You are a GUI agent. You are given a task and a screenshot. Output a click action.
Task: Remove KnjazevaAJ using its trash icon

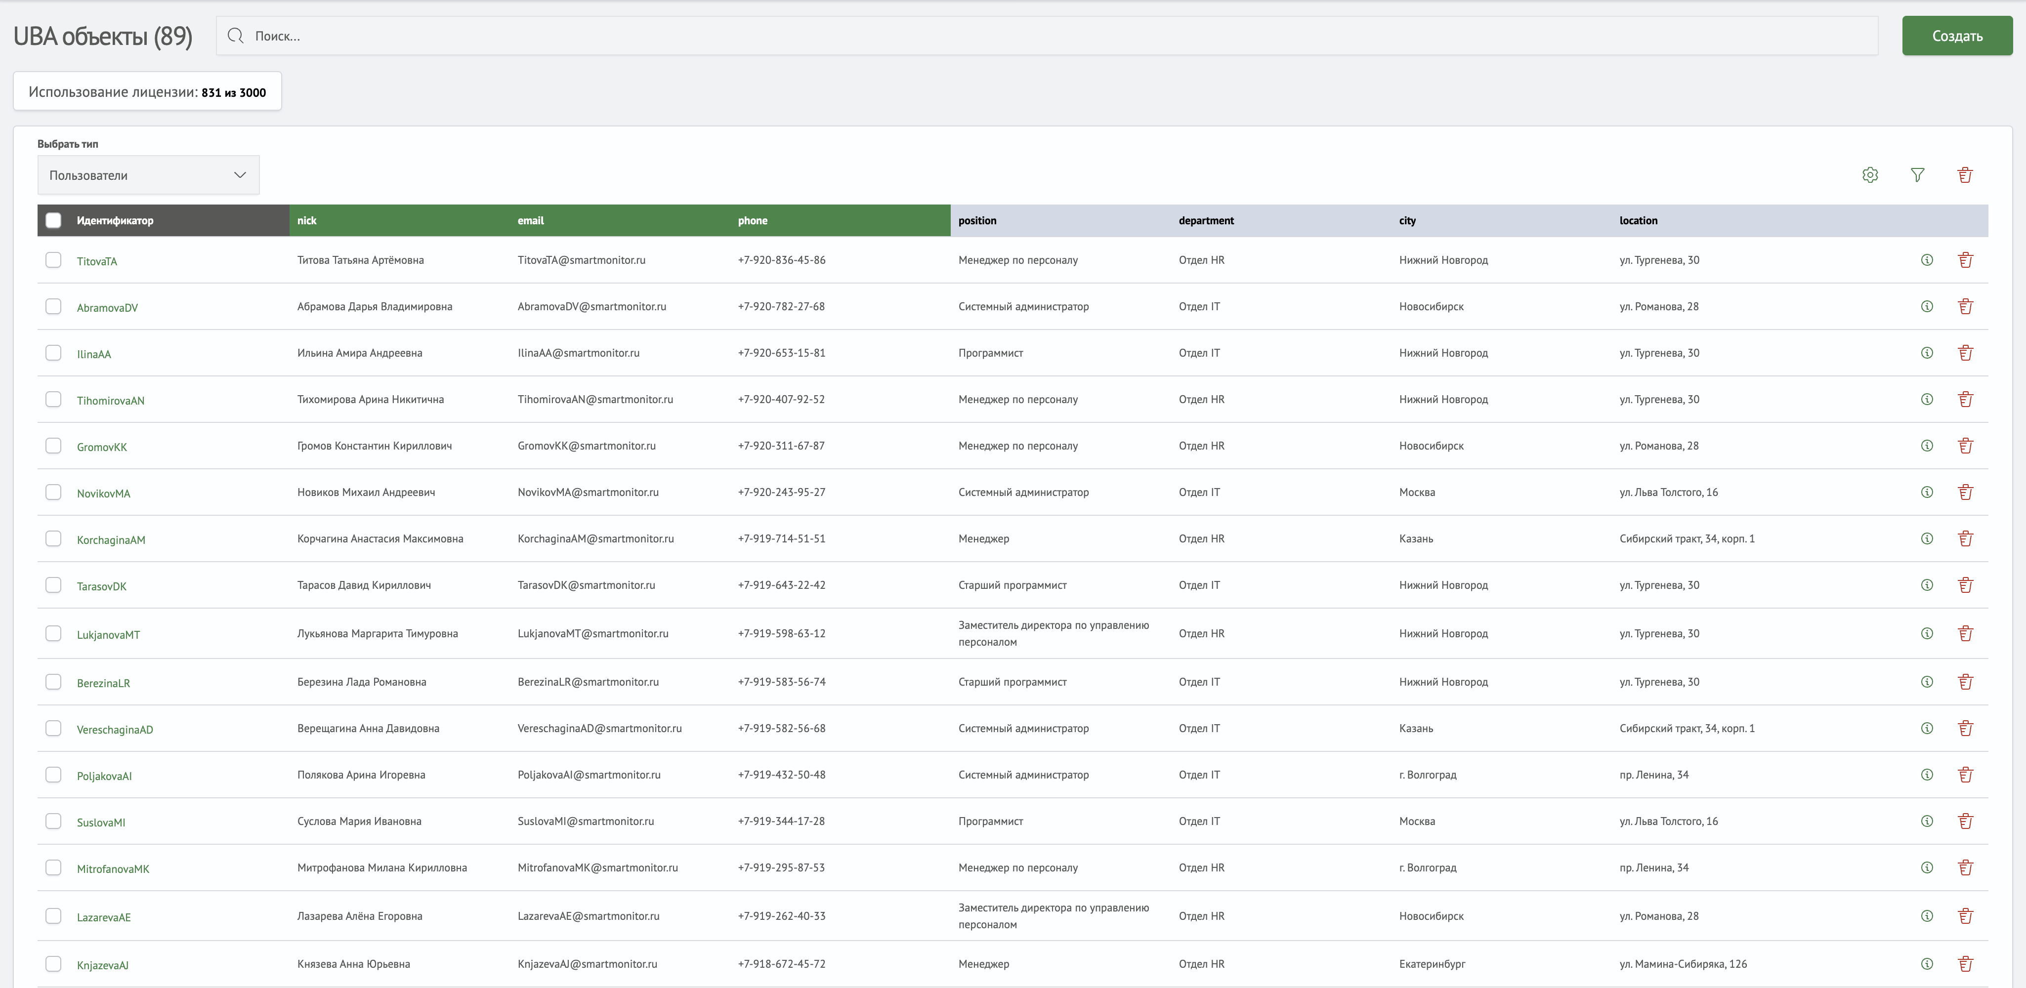(x=1965, y=964)
